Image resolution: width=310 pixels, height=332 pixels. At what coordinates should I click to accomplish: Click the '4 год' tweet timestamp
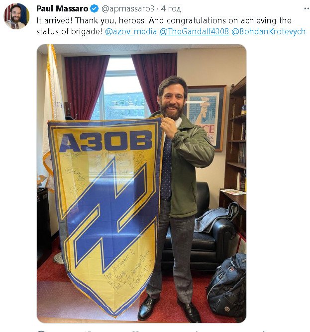pyautogui.click(x=171, y=8)
